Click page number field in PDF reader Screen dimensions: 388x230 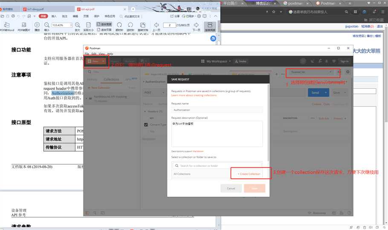coord(170,25)
